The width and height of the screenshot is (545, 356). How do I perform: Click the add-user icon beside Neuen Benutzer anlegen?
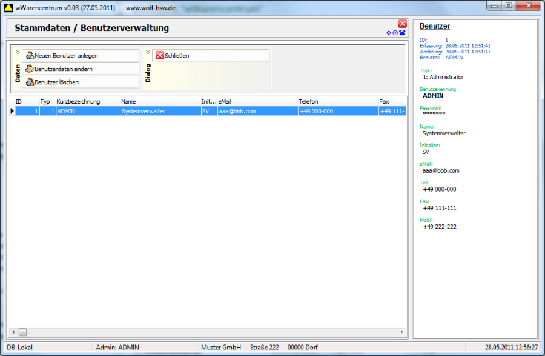[29, 56]
